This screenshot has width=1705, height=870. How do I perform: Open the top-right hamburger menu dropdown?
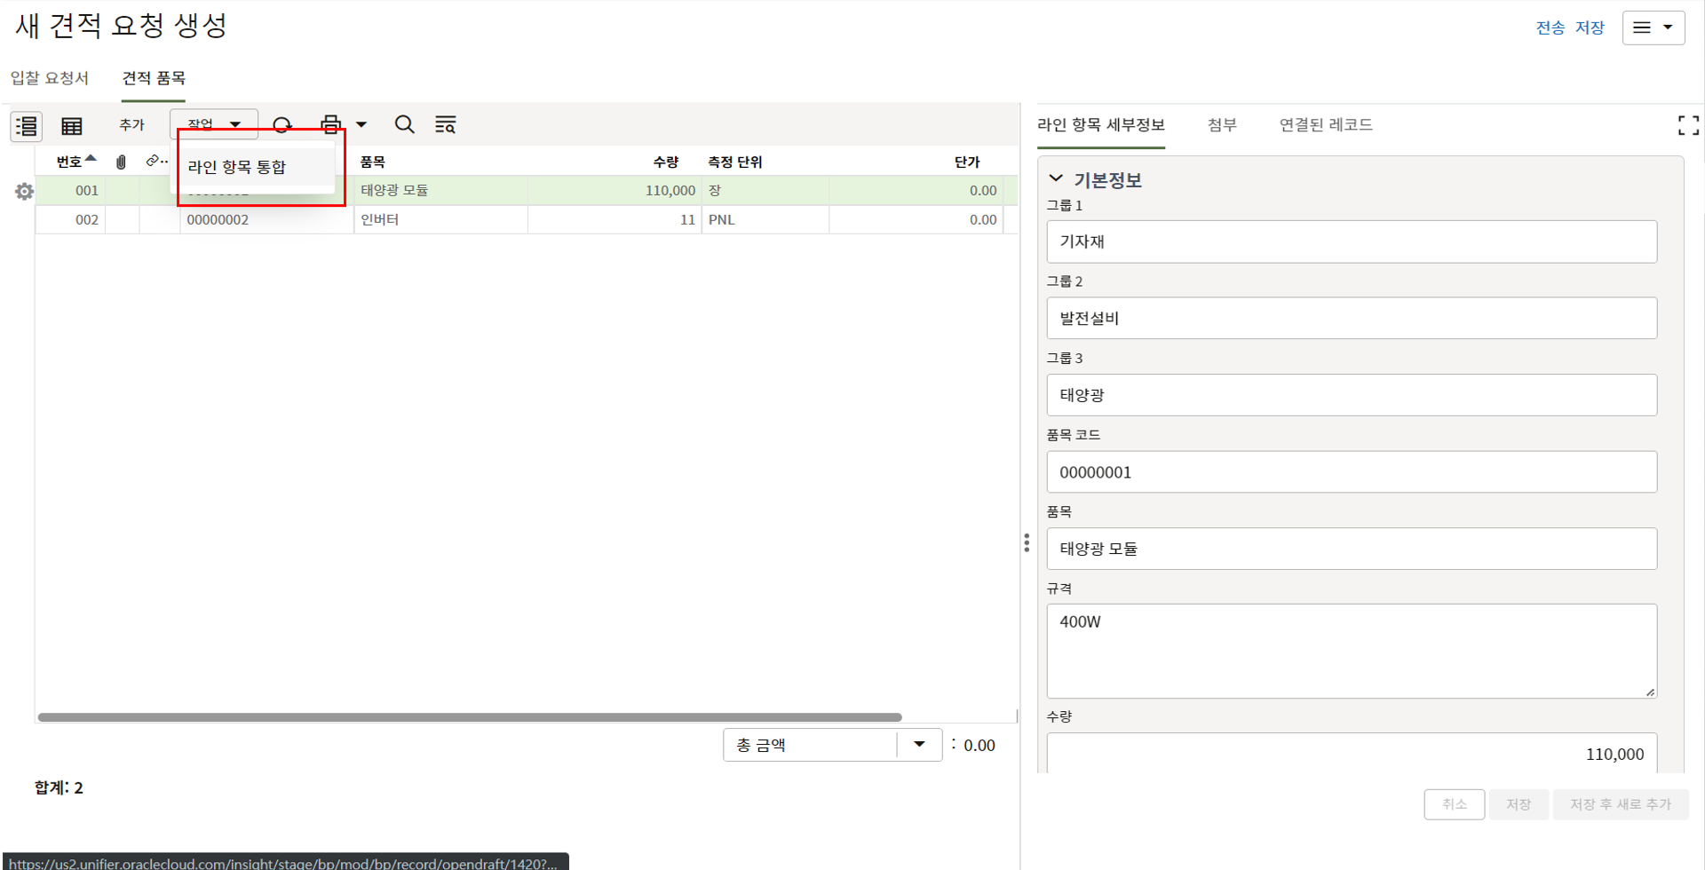coord(1653,28)
